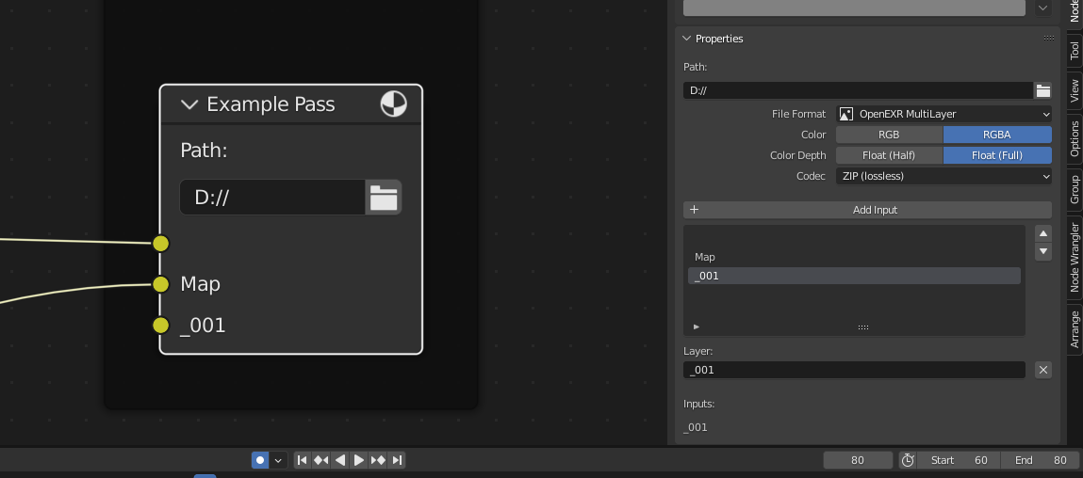Viewport: 1083px width, 478px height.
Task: Select the Map entry in inputs list
Action: [x=854, y=257]
